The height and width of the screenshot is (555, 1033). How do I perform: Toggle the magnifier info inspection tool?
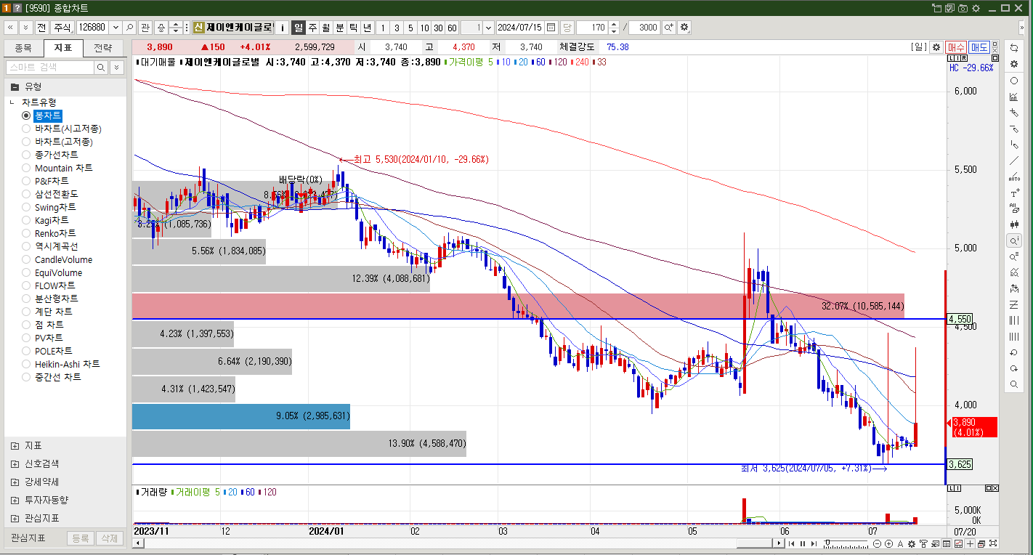[1014, 240]
